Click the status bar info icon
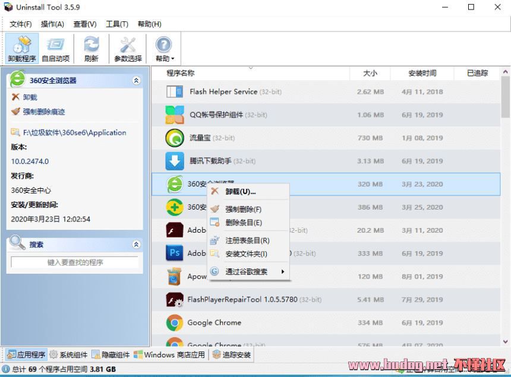Image resolution: width=511 pixels, height=377 pixels. tap(6, 369)
